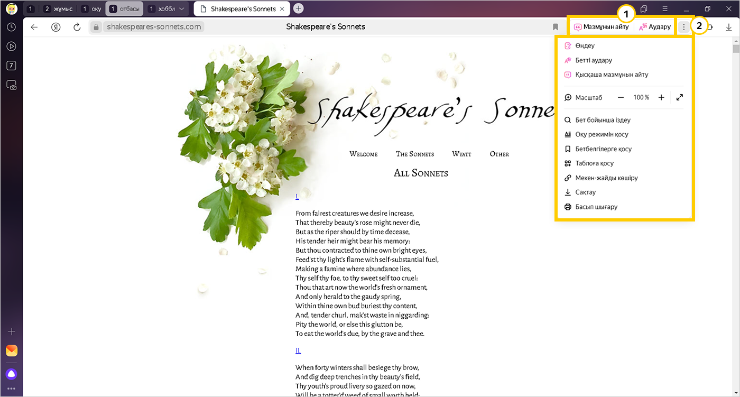Image resolution: width=740 pixels, height=397 pixels.
Task: Select Бетті аудару menu item
Action: pyautogui.click(x=594, y=60)
